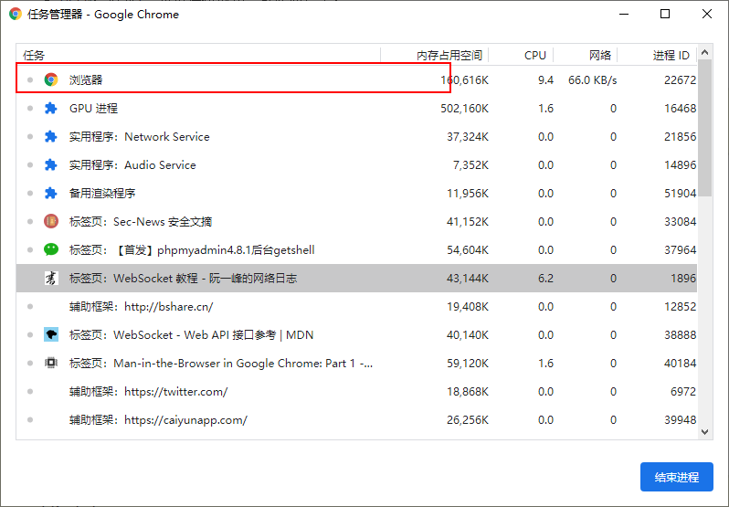Sort by the 任务 column header
The image size is (729, 507).
[198, 56]
